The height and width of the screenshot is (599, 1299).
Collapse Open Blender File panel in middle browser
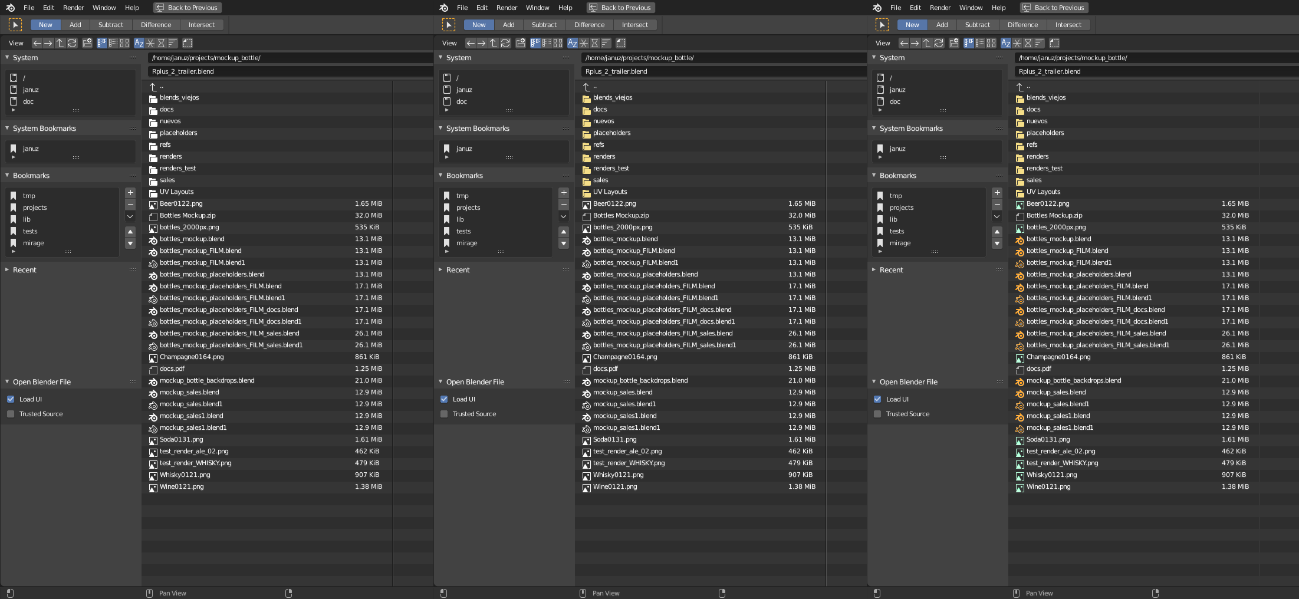[440, 382]
